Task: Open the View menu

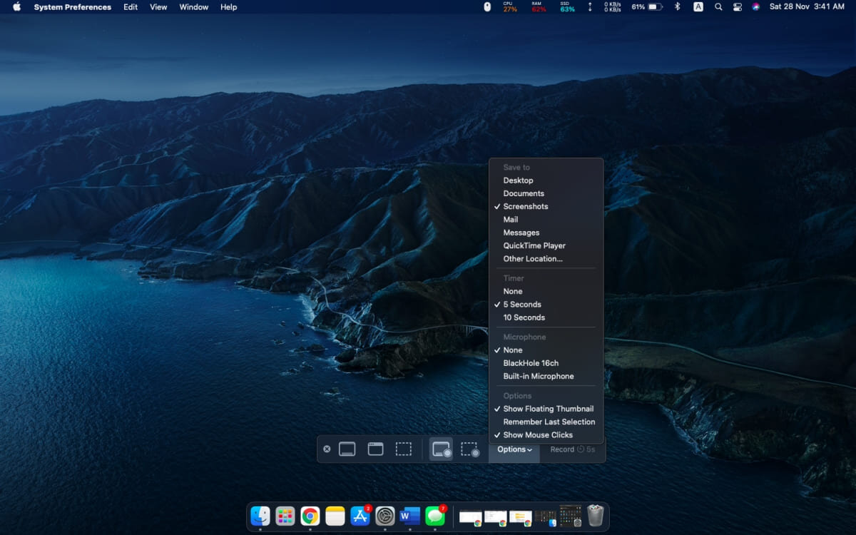Action: click(158, 7)
